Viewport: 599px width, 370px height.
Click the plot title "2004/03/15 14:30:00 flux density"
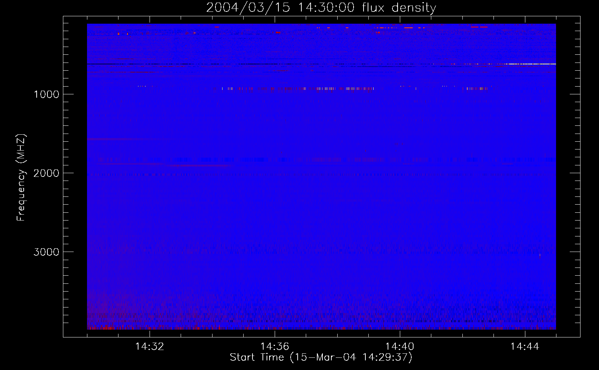tap(321, 8)
